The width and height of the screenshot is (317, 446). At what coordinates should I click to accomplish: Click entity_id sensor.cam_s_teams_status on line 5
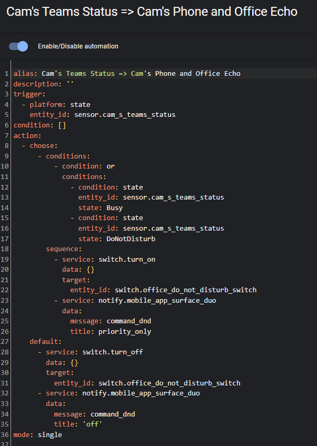click(103, 115)
